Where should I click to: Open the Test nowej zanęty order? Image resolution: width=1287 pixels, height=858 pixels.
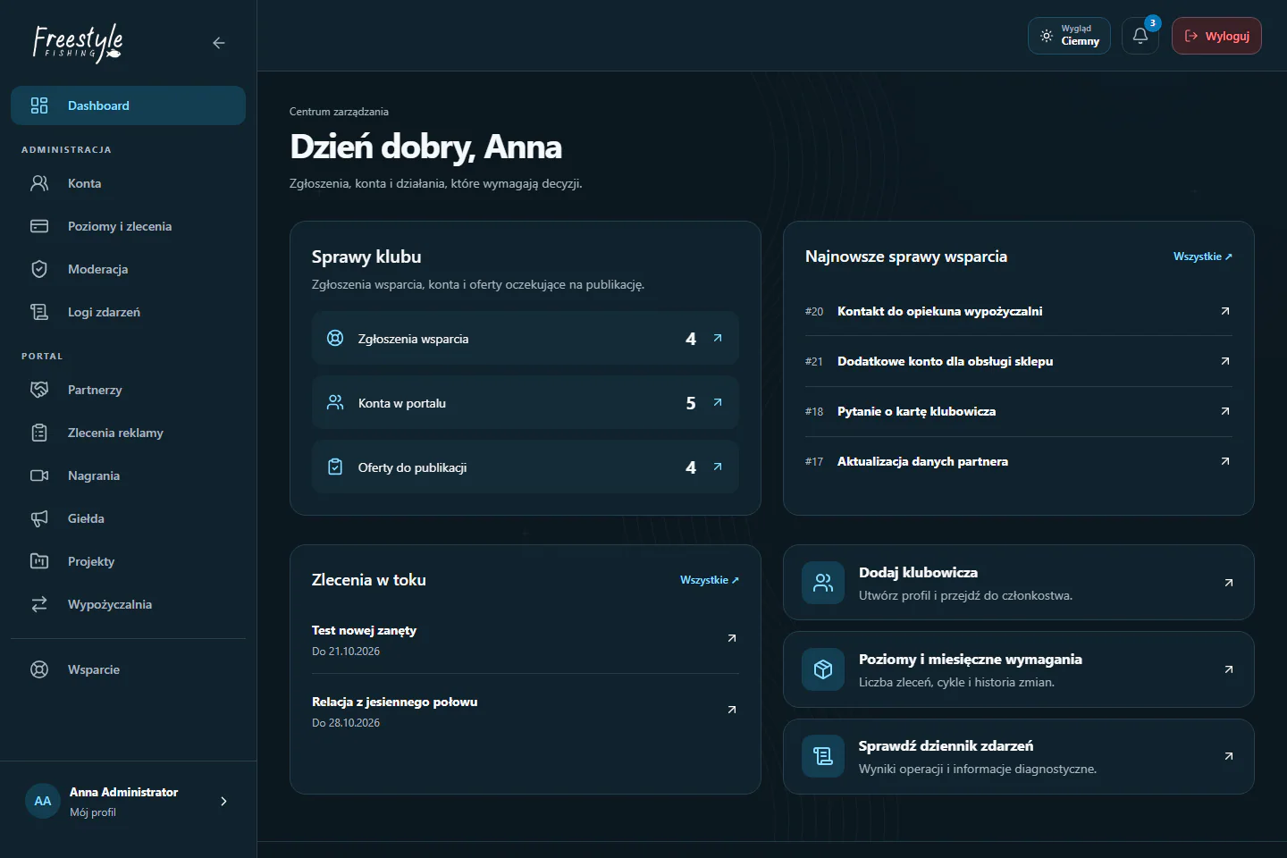(526, 639)
